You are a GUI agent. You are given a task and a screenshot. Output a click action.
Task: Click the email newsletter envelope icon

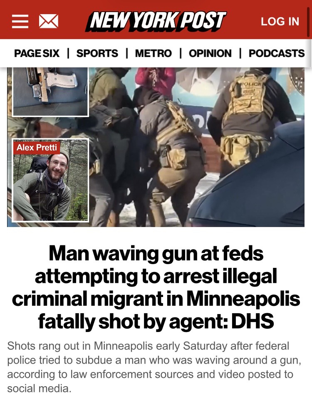point(48,21)
